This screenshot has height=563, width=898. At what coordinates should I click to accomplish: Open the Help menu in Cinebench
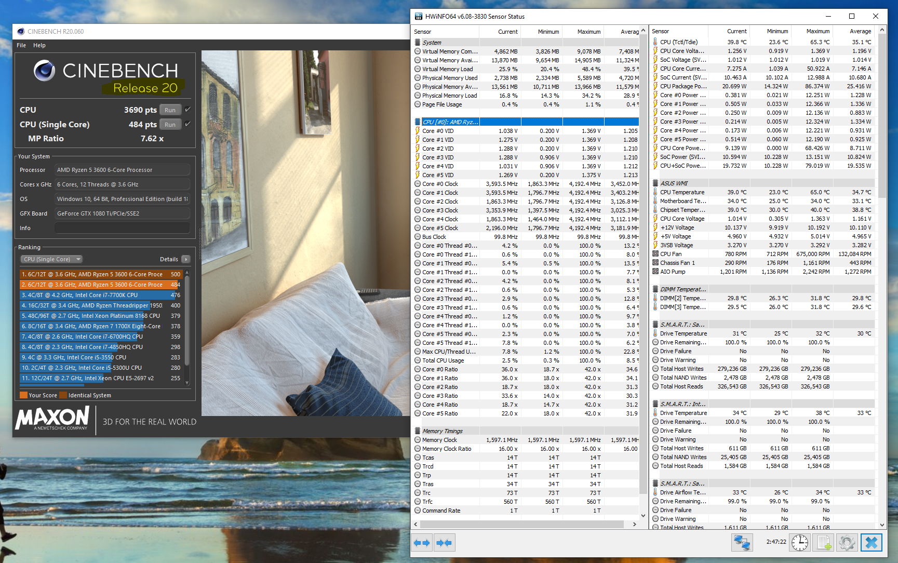point(39,45)
